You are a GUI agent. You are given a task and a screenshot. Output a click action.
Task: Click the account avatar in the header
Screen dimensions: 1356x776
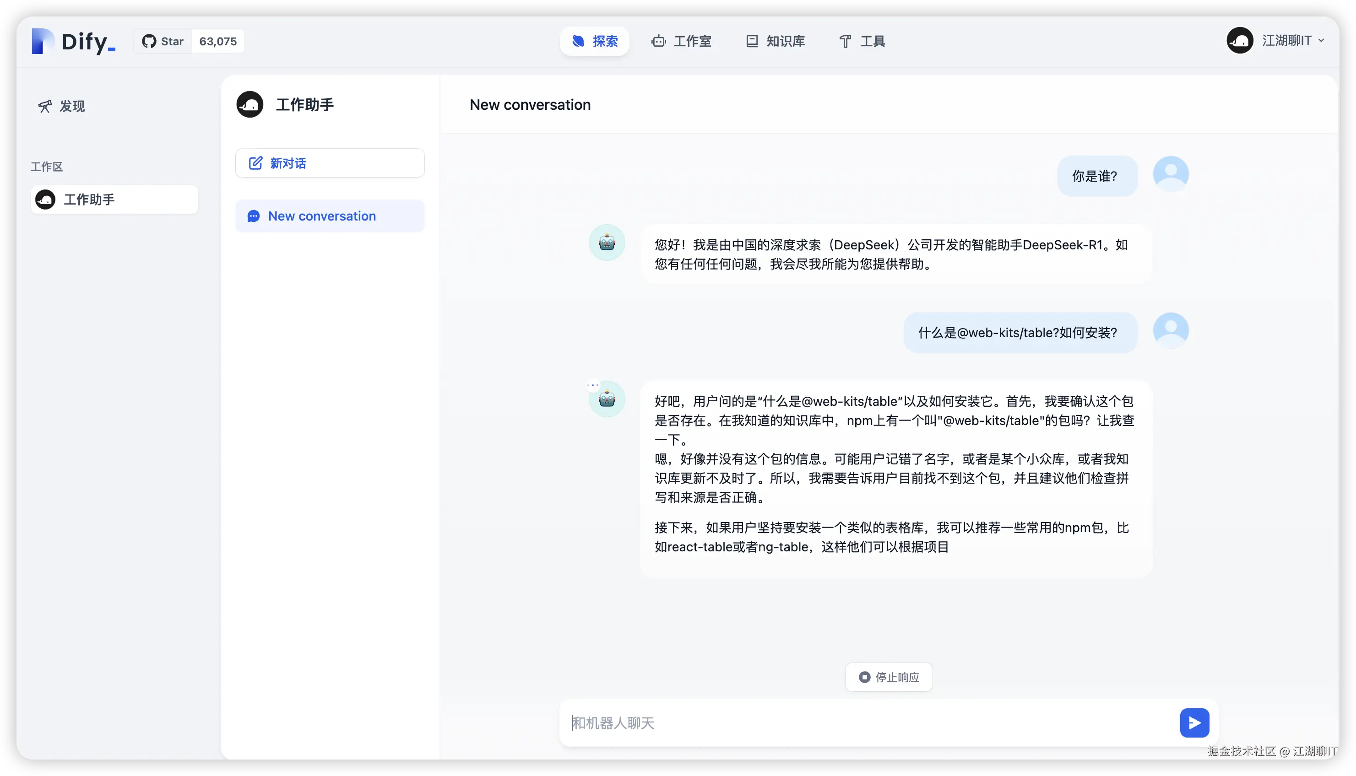click(1239, 41)
